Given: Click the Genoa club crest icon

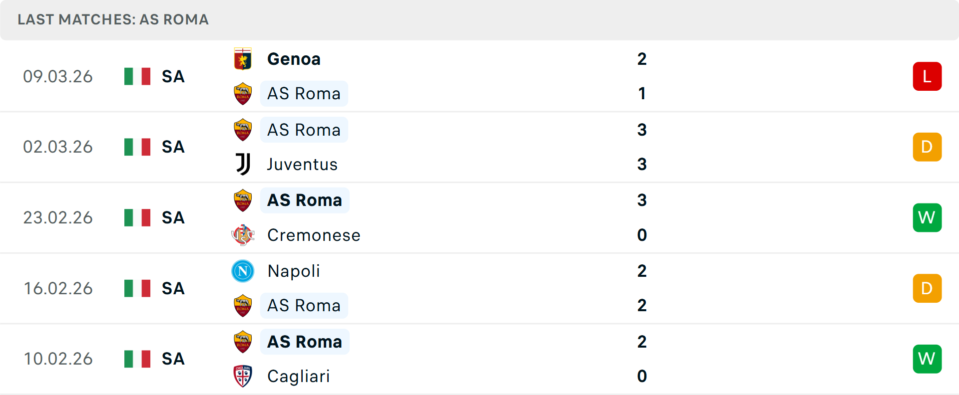Looking at the screenshot, I should point(243,59).
